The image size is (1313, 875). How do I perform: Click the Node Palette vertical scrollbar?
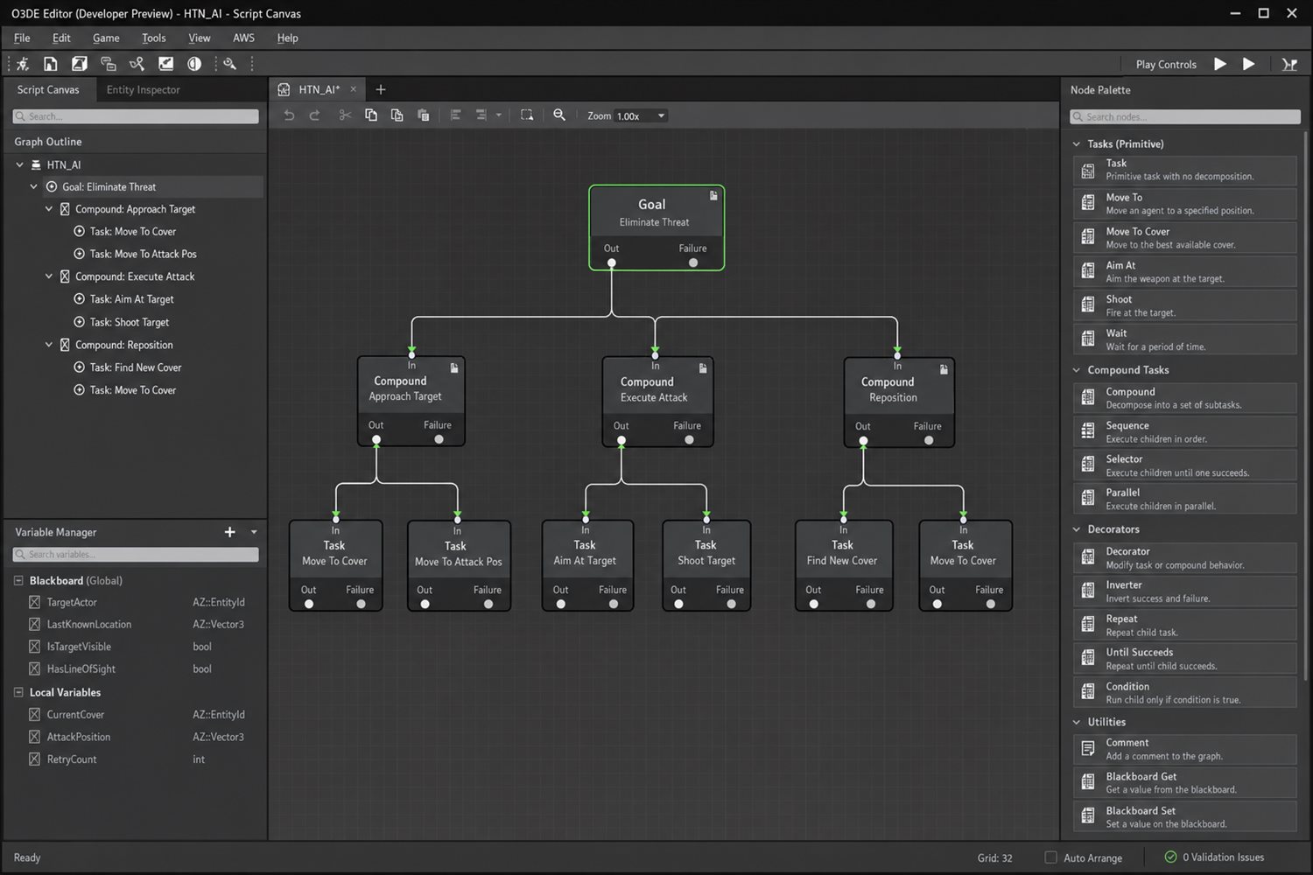click(1305, 407)
